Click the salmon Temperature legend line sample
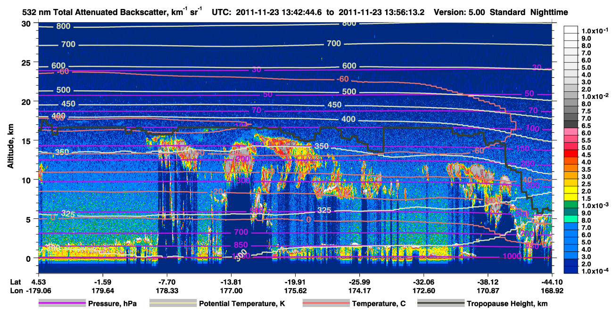Screen dimensions: 613x314 click(326, 304)
